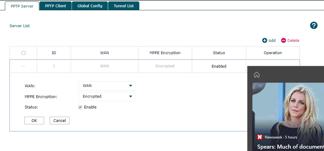Click the Add plus icon

coord(265,41)
